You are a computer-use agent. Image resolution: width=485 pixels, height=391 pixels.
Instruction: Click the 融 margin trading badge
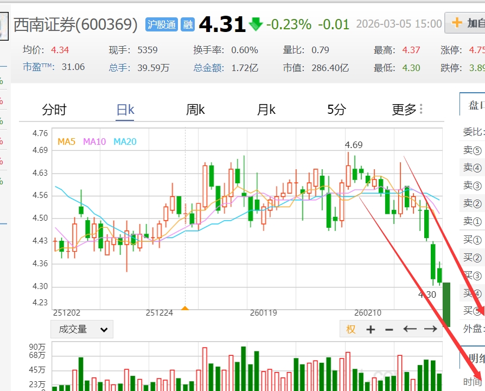point(188,24)
